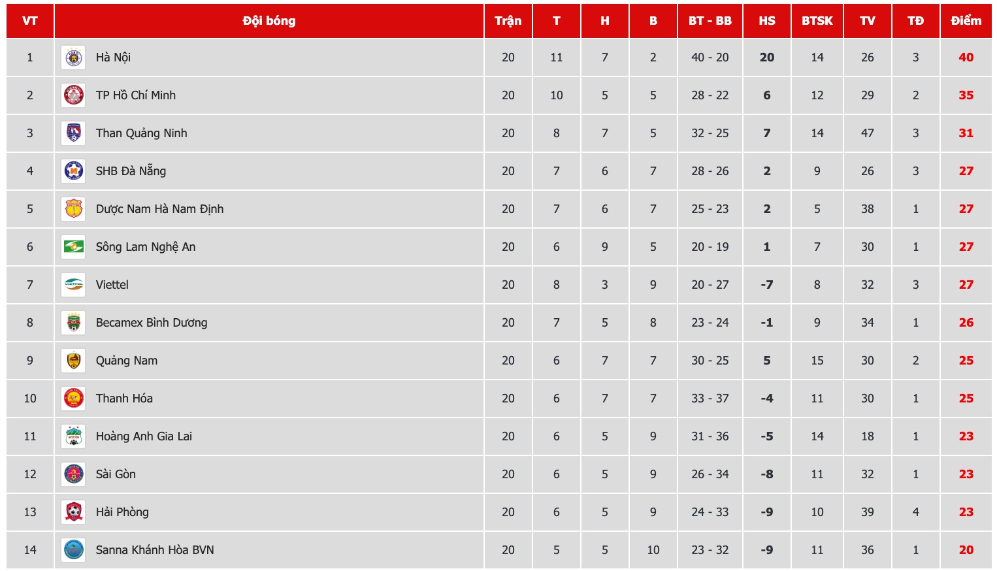Click the HS column header
The width and height of the screenshot is (997, 571).
[x=767, y=21]
